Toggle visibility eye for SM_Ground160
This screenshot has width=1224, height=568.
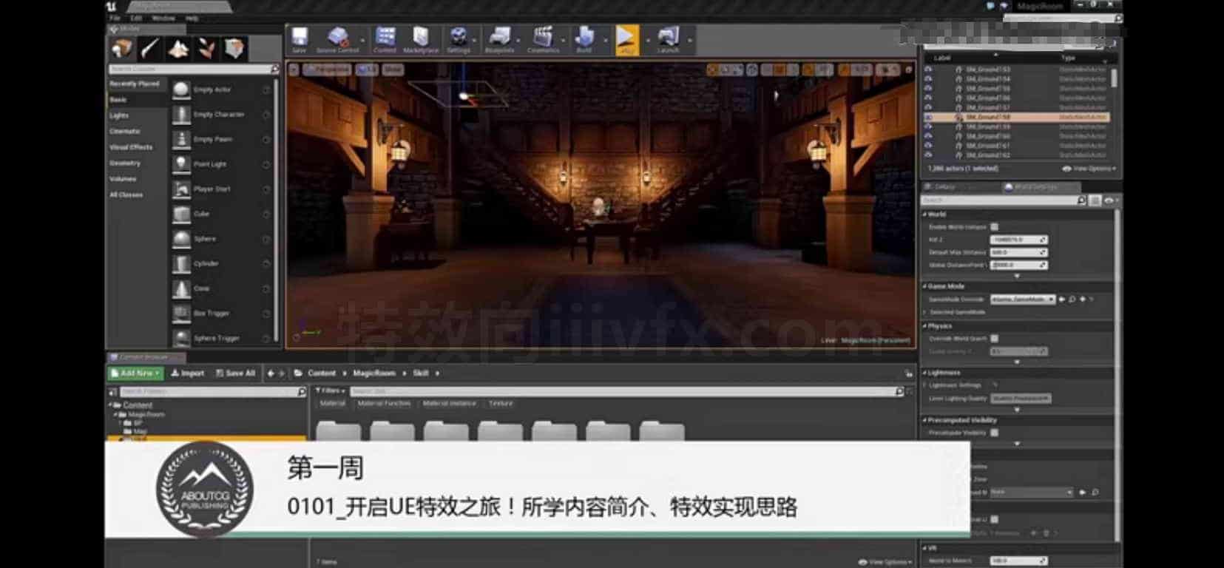coord(929,136)
